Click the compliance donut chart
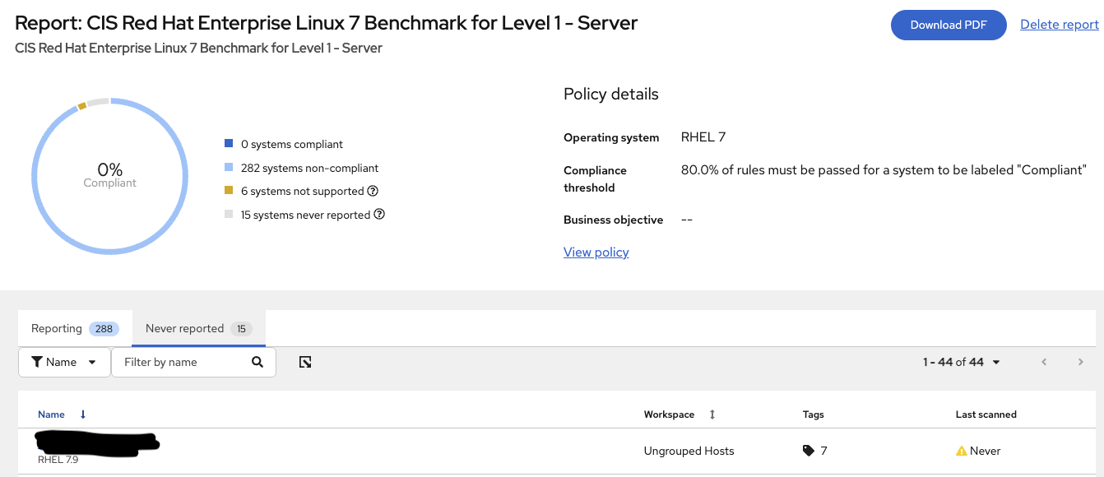The width and height of the screenshot is (1104, 477). (109, 99)
